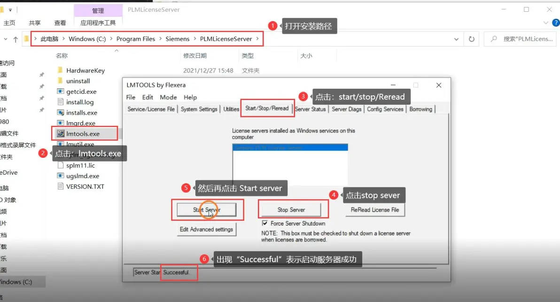Click the lmutil.exe file icon
The height and width of the screenshot is (302, 560).
point(60,144)
